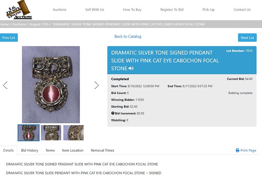Open the Auctions menu item
The height and width of the screenshot is (179, 262).
point(60,10)
